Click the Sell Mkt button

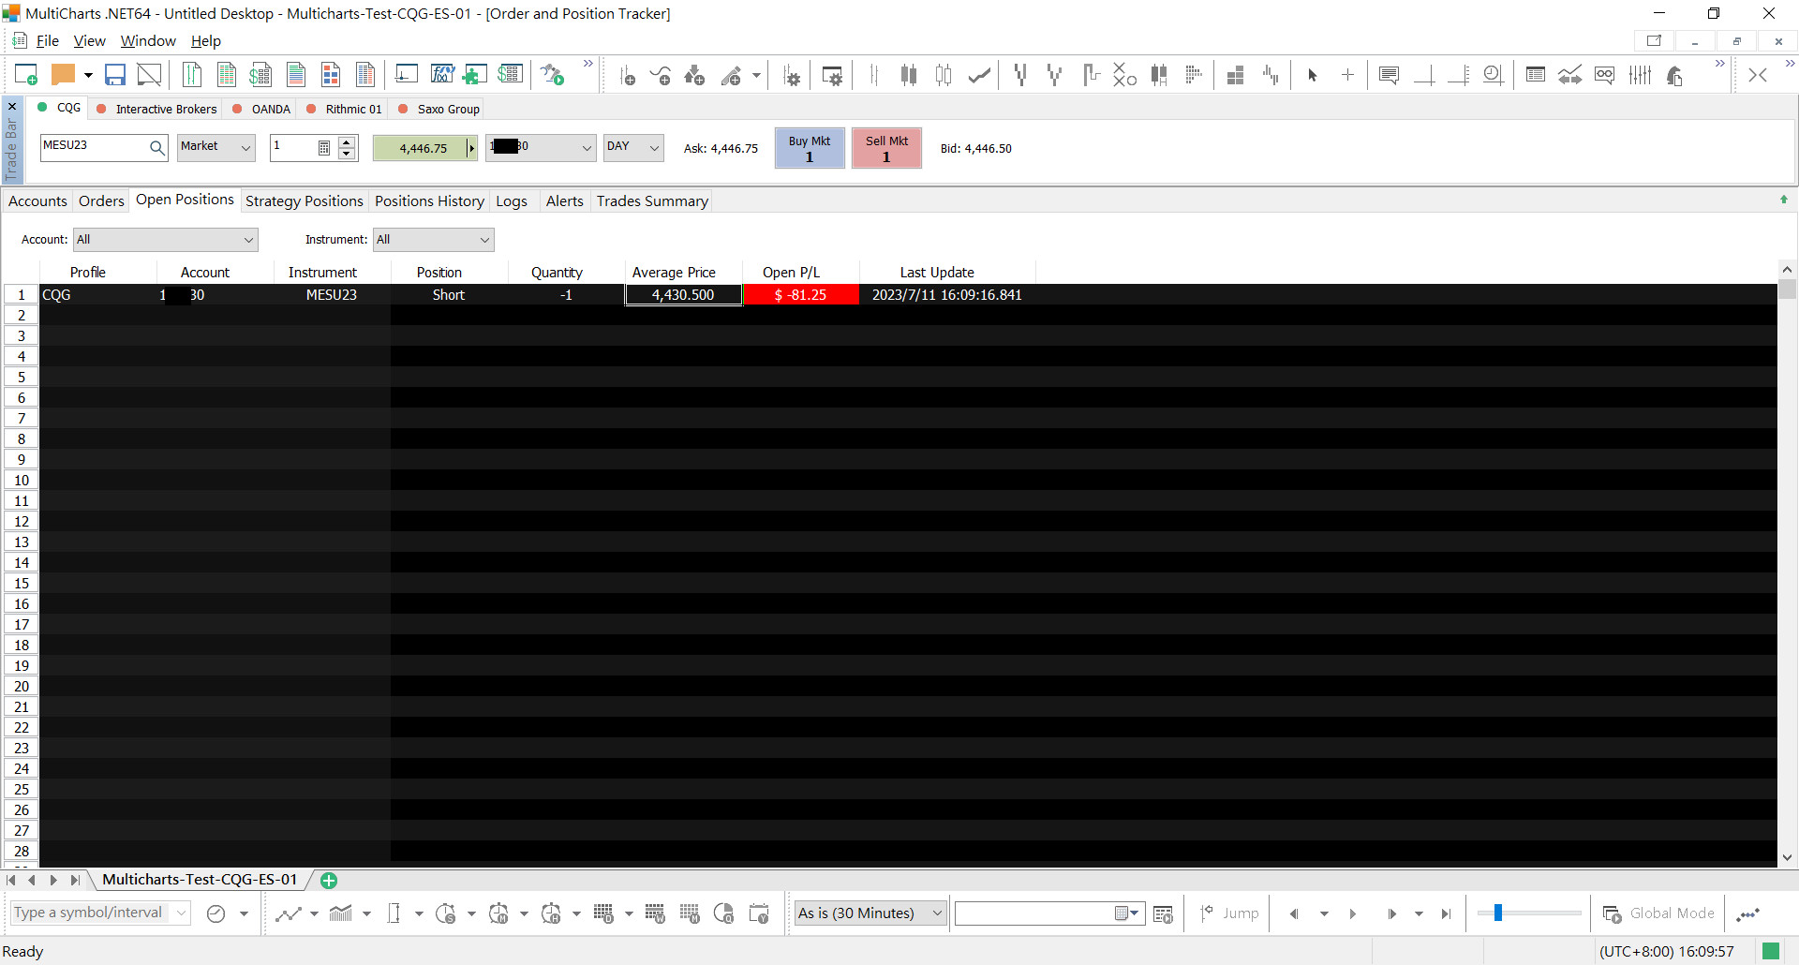886,148
